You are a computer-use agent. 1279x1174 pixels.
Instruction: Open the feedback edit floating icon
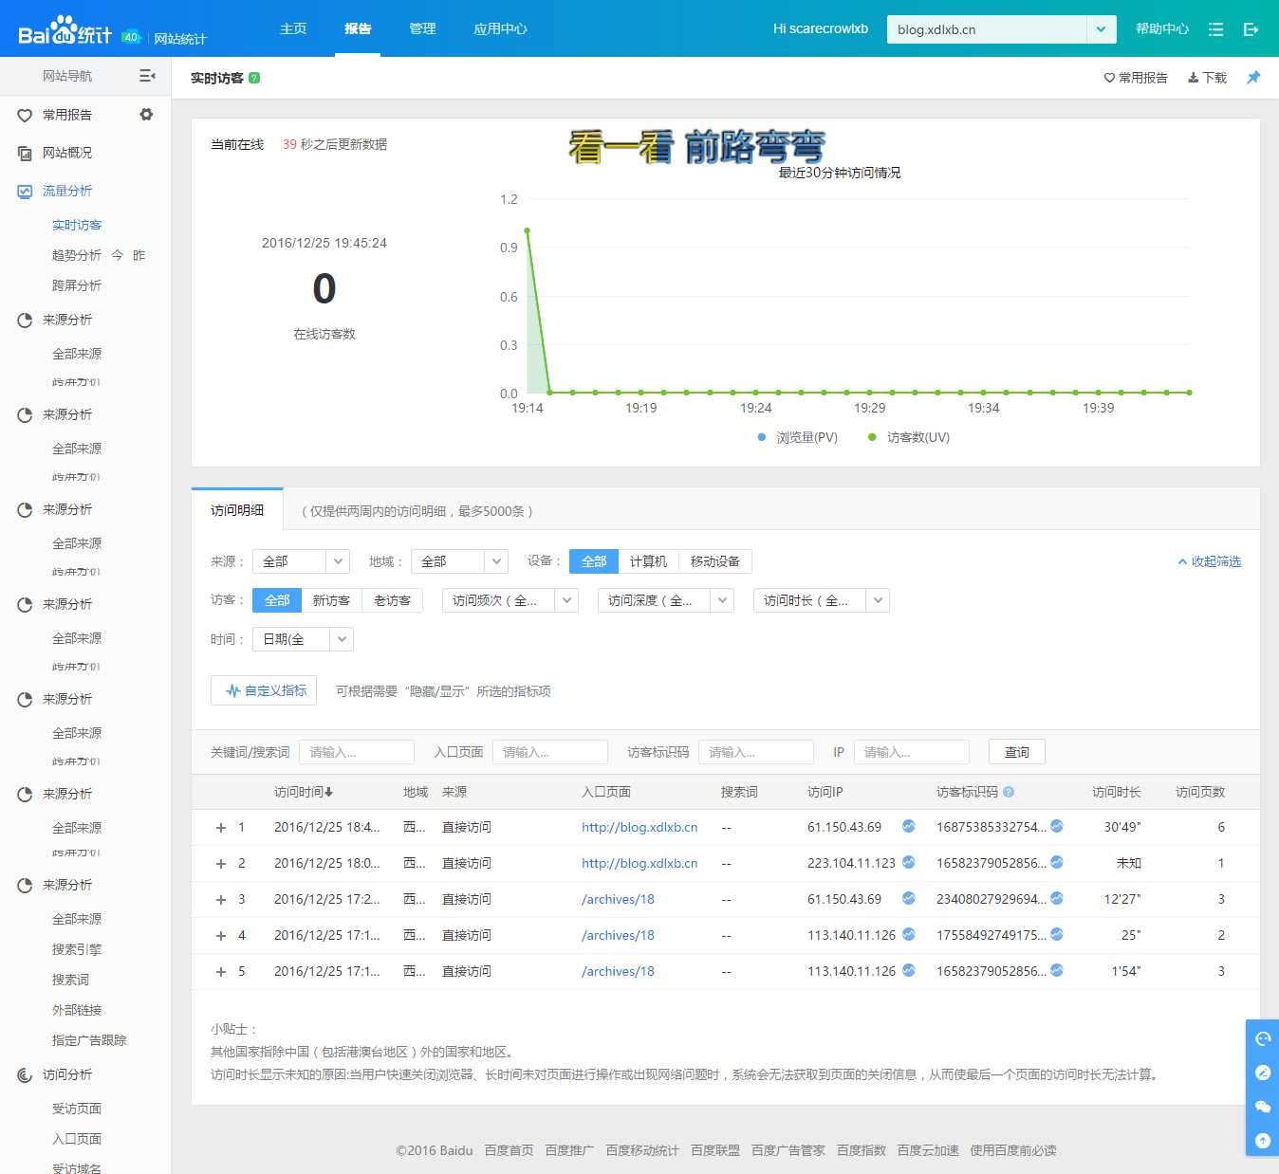1263,1073
